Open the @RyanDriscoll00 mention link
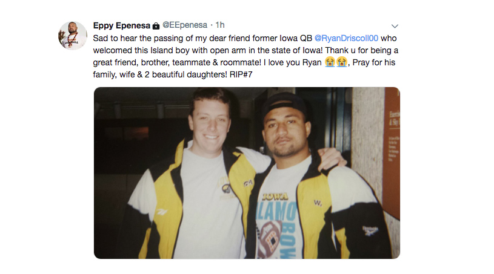 click(355, 38)
